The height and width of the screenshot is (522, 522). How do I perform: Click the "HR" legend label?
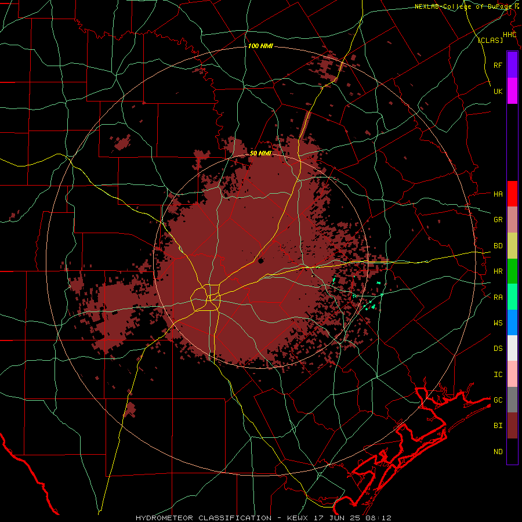pos(498,271)
